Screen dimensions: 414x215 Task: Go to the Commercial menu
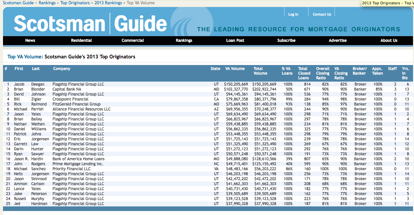[x=132, y=40]
